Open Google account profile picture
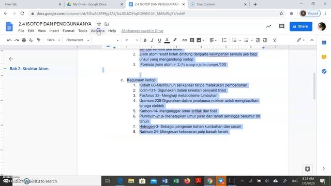Viewport: 331px width, 186px height. click(322, 26)
